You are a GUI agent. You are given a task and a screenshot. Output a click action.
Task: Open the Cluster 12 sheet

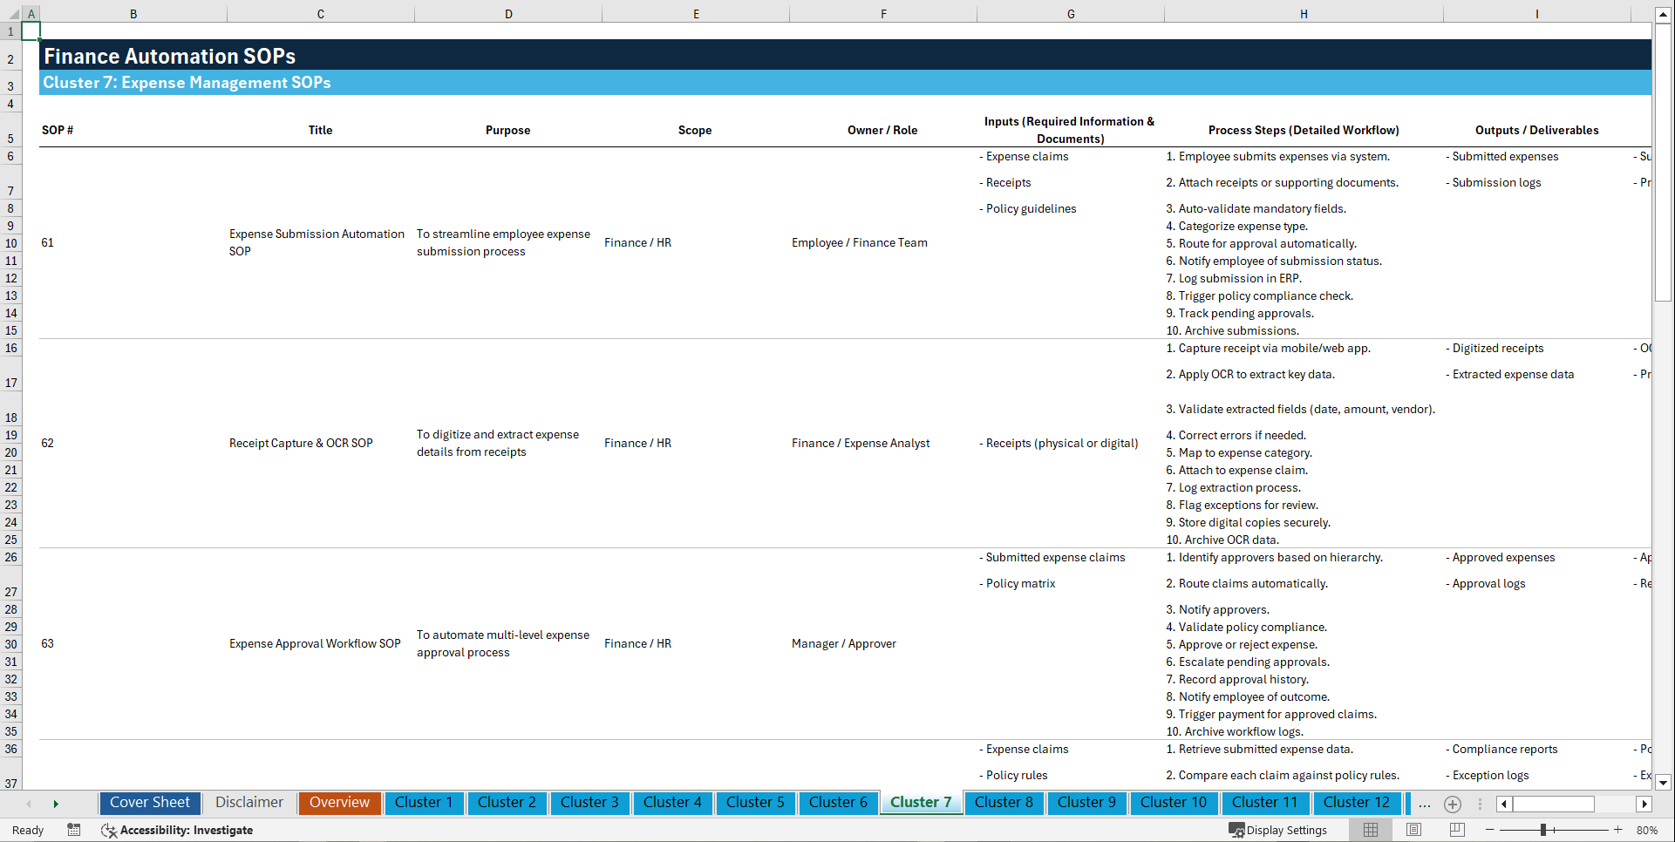1357,803
